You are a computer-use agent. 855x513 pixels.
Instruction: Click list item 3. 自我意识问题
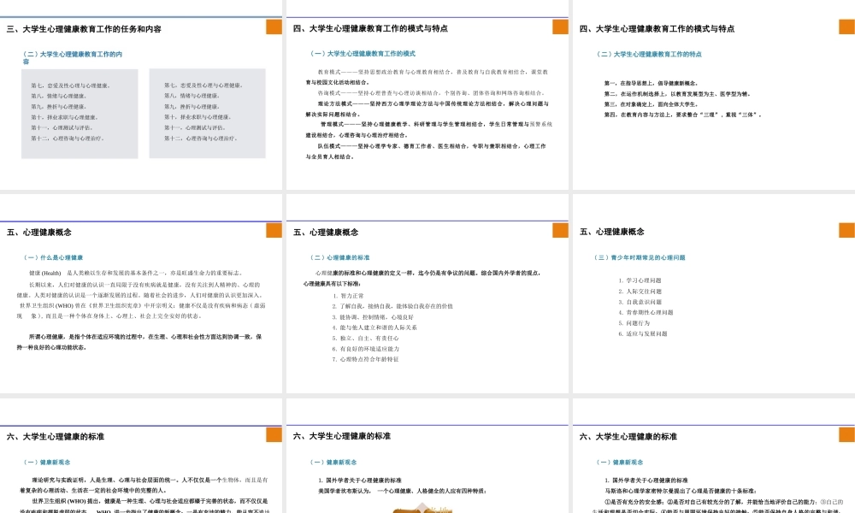pyautogui.click(x=640, y=302)
